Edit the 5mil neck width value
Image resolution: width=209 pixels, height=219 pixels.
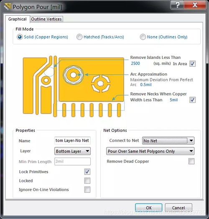click(173, 100)
